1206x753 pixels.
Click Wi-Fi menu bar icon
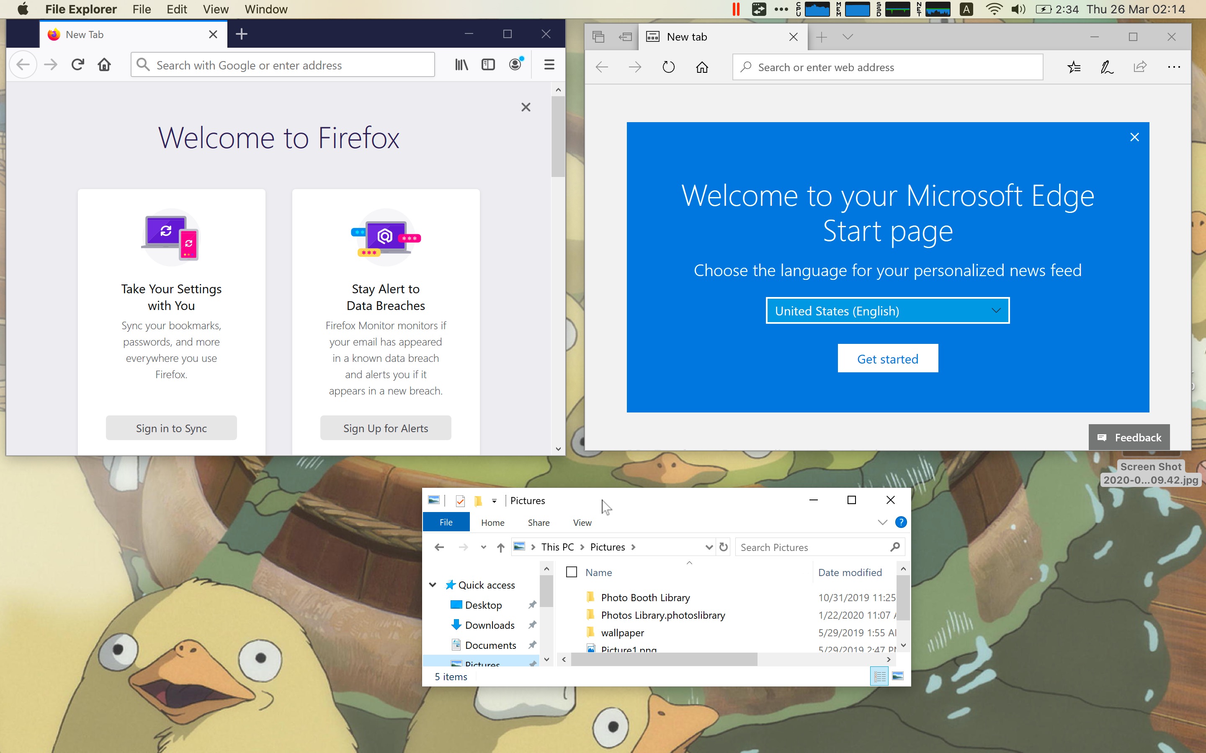coord(994,10)
